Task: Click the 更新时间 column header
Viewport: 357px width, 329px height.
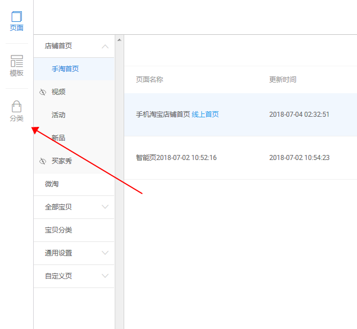Action: point(283,80)
